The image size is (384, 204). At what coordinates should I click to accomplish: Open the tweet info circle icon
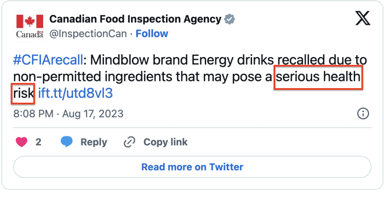[x=363, y=114]
